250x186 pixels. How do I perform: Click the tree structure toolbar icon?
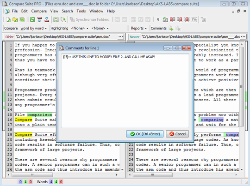(x=203, y=19)
